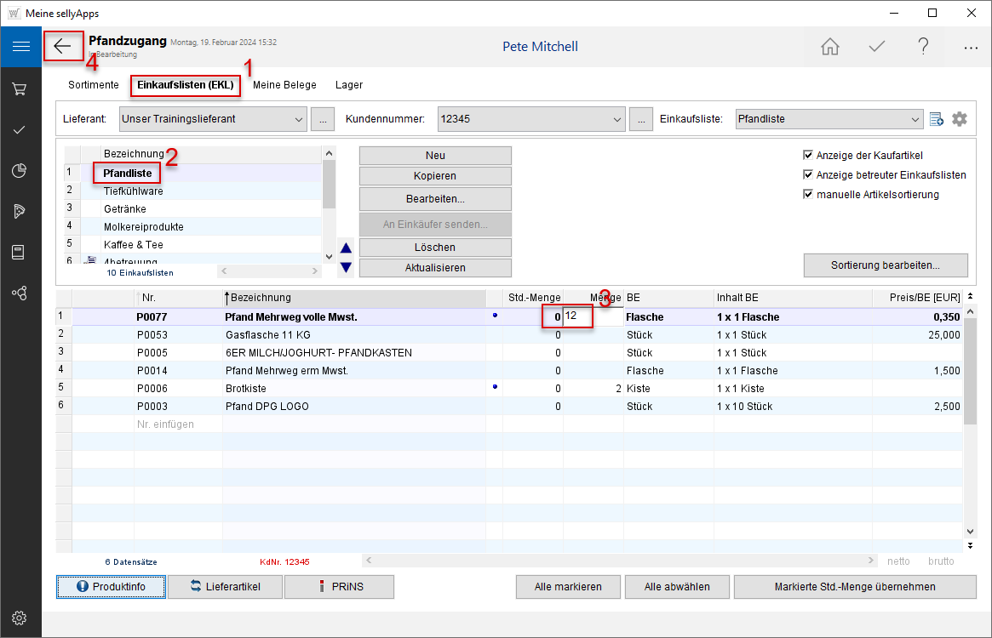The width and height of the screenshot is (992, 638).
Task: Disable manuelle Artikelsortierung checkbox
Action: pos(808,195)
